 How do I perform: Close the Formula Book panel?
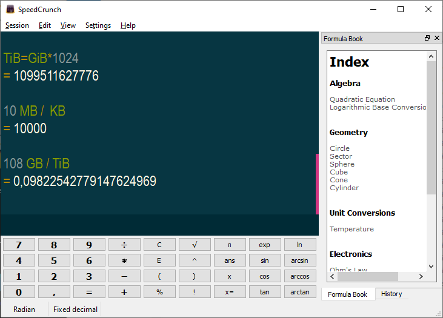point(437,38)
